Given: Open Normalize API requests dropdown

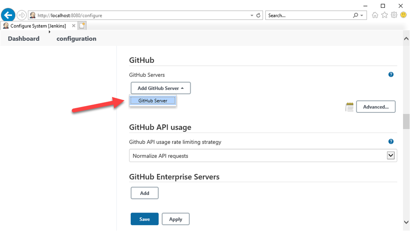Looking at the screenshot, I should tap(263, 156).
